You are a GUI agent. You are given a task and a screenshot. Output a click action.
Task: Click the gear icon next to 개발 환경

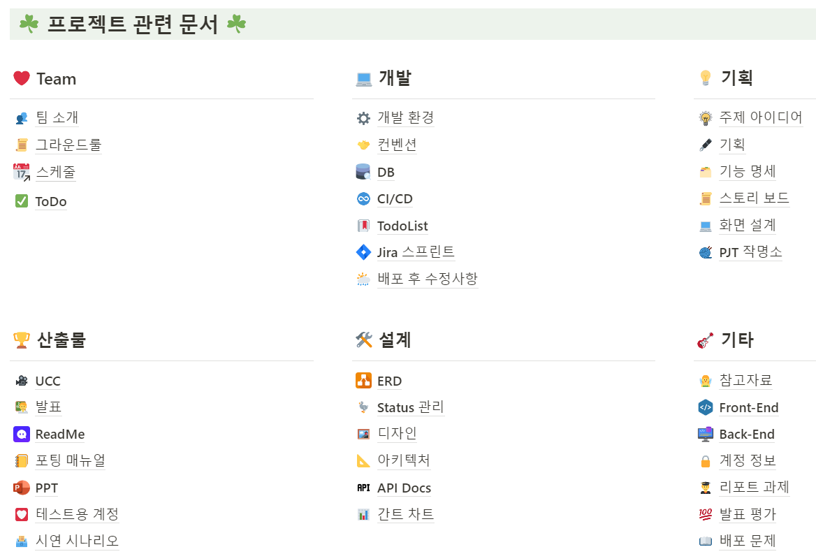(363, 117)
